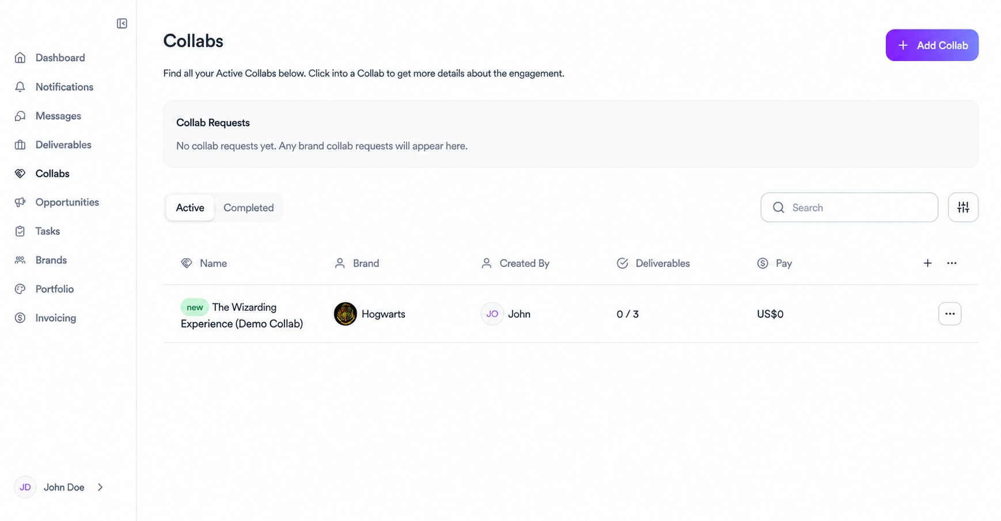
Task: Focus the Search input field
Action: [849, 207]
